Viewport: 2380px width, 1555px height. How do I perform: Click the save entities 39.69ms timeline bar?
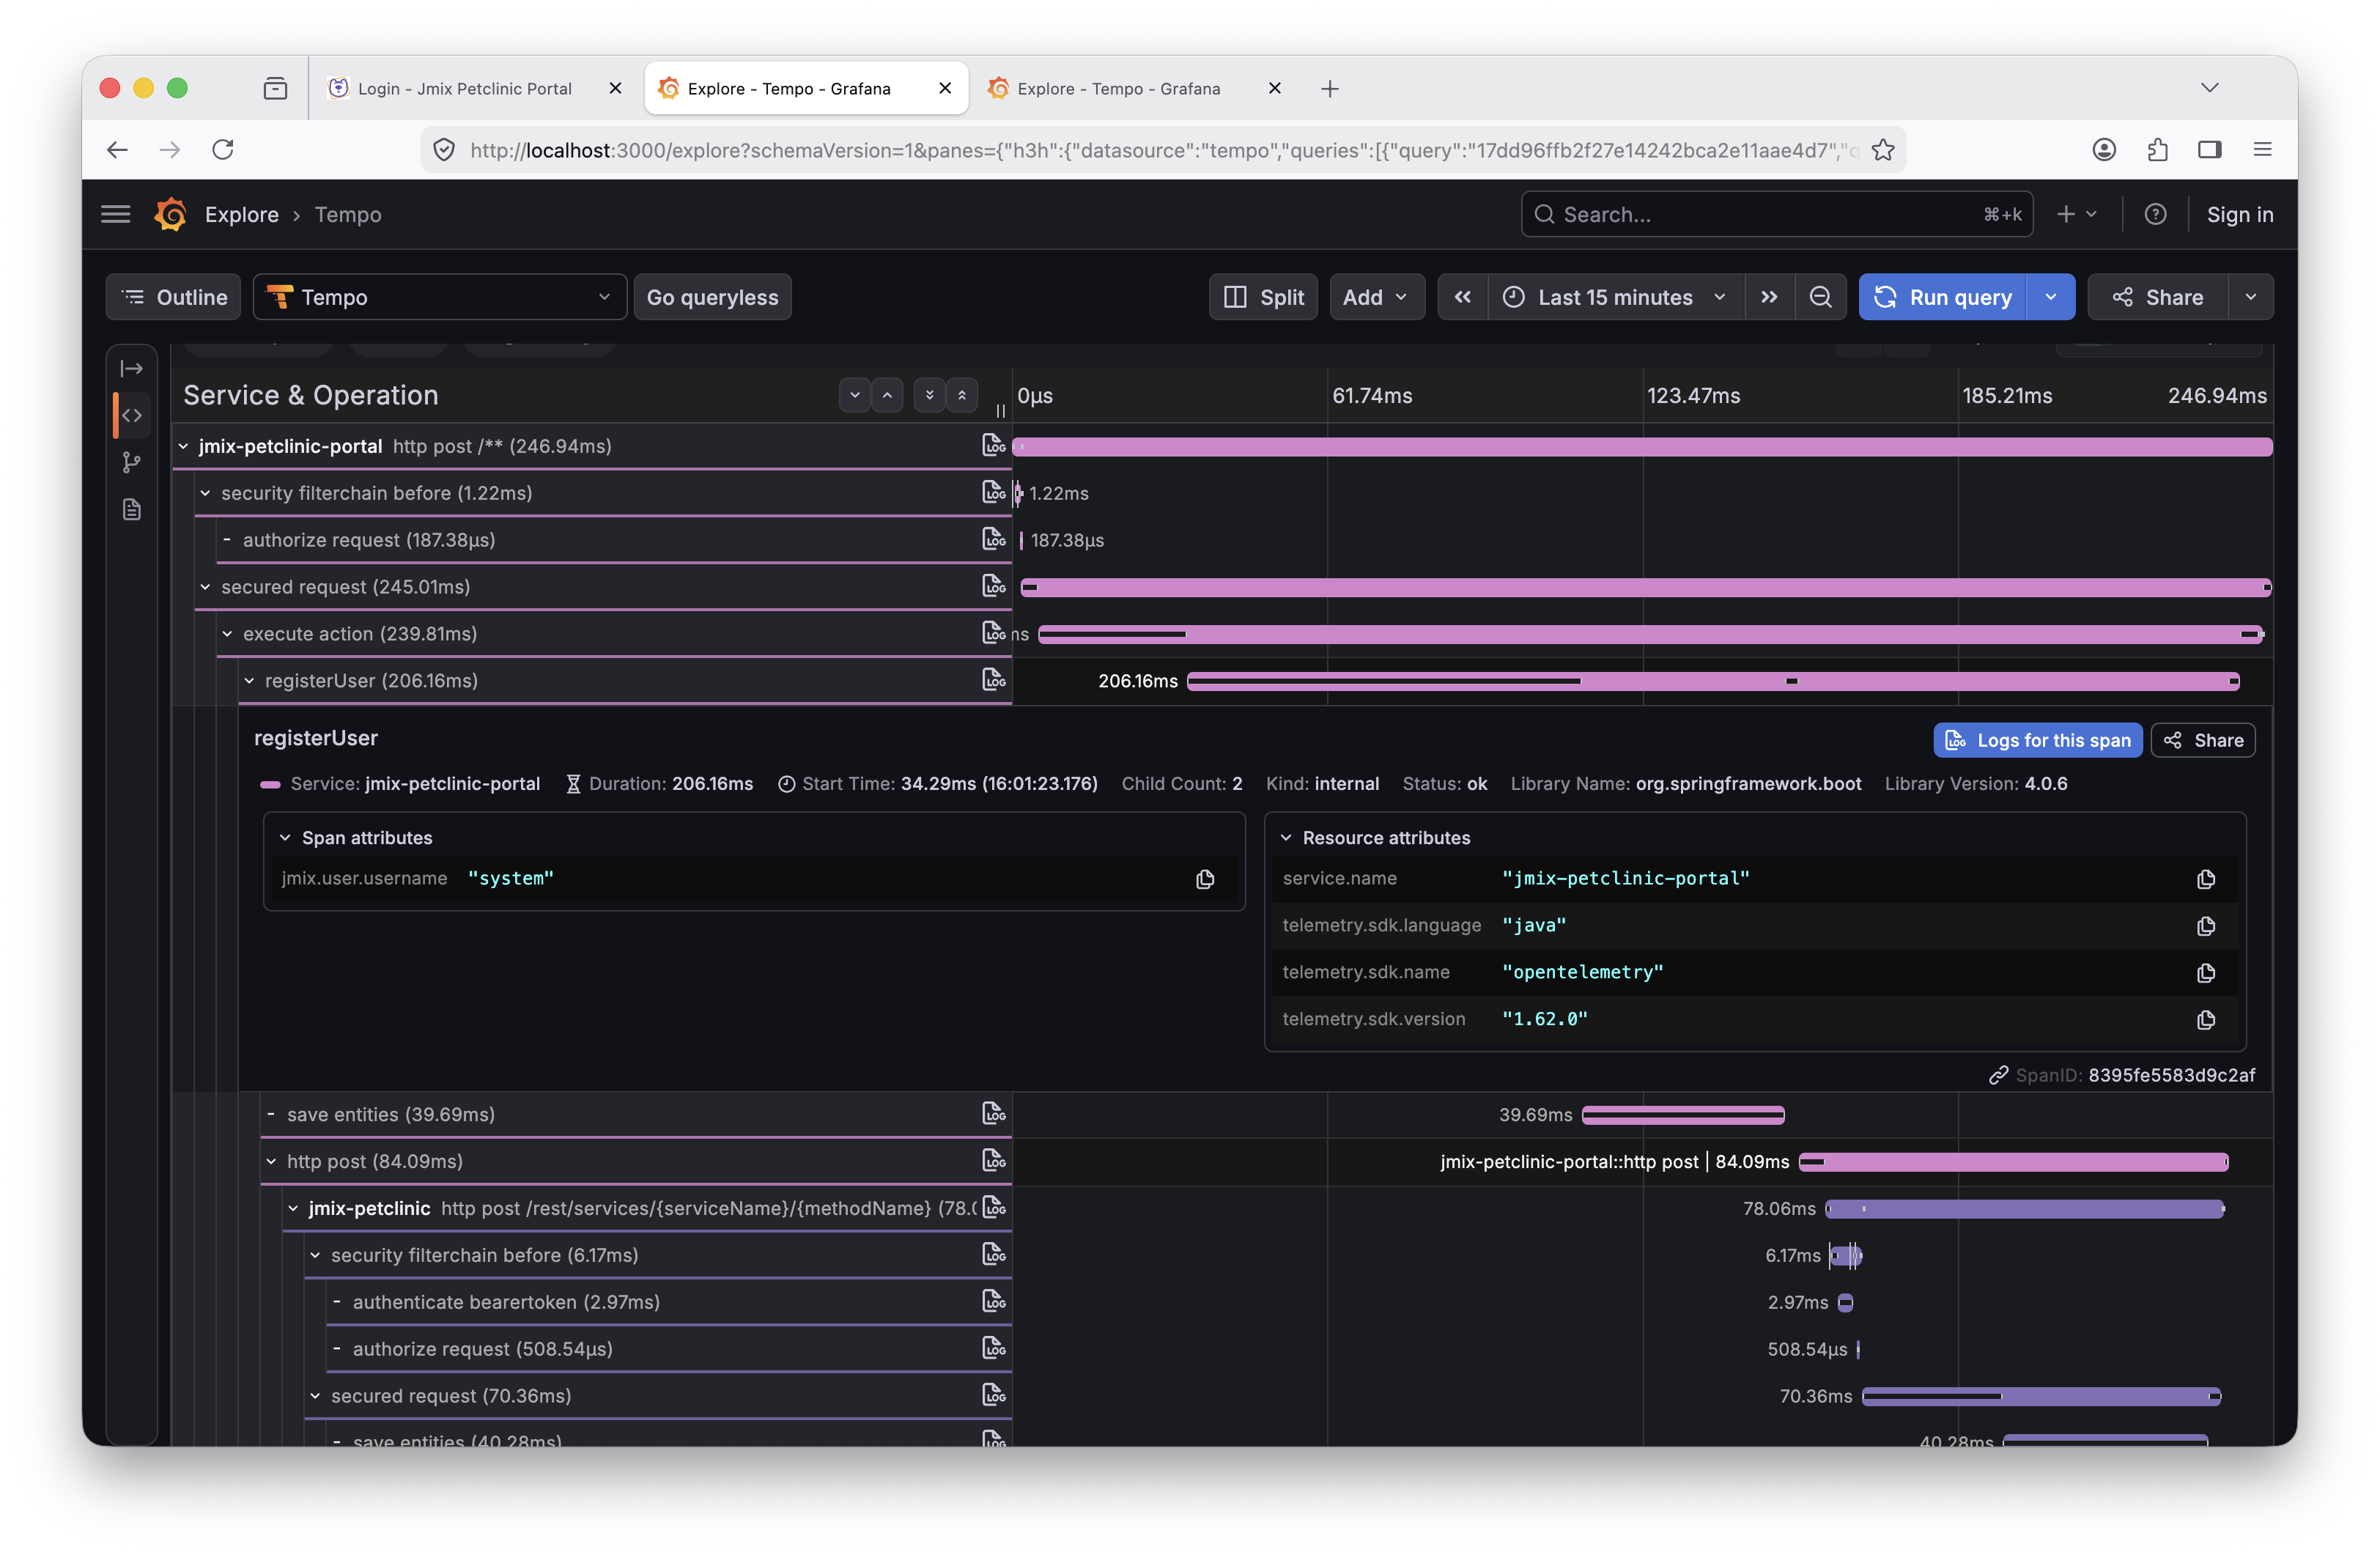1683,1114
